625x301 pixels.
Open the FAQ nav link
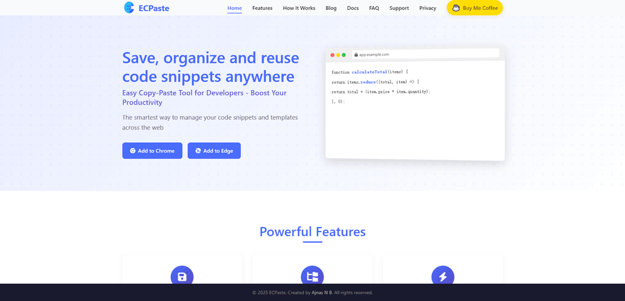pyautogui.click(x=374, y=8)
